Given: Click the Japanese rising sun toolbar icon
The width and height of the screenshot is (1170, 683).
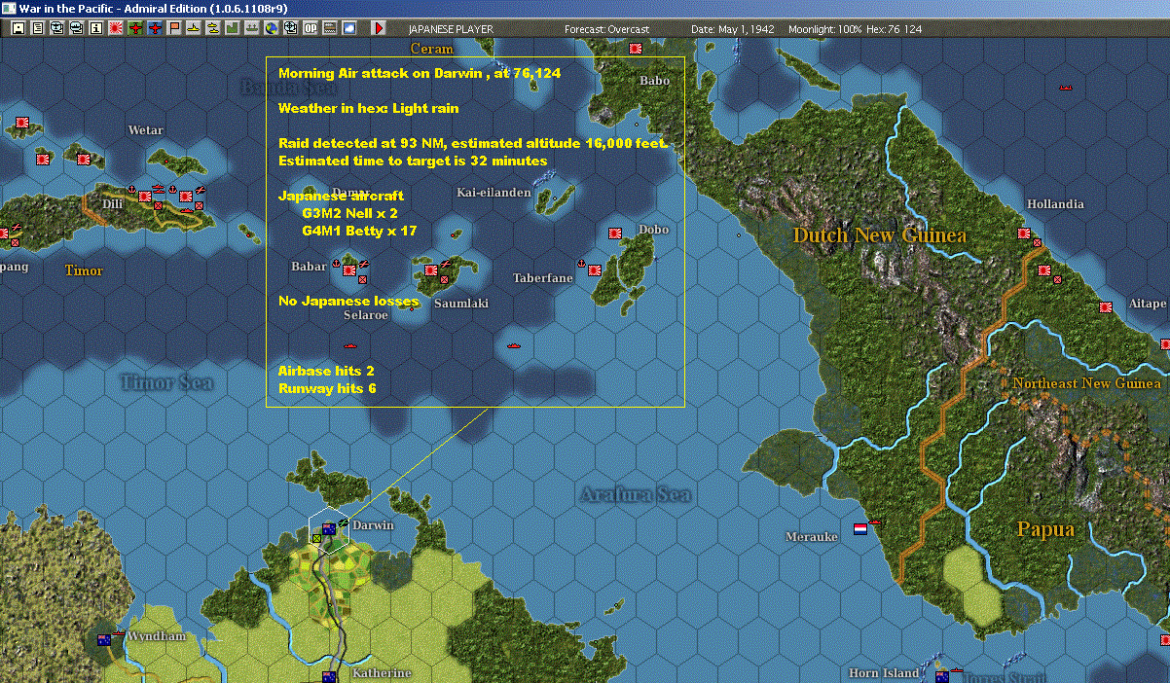Looking at the screenshot, I should [x=116, y=28].
